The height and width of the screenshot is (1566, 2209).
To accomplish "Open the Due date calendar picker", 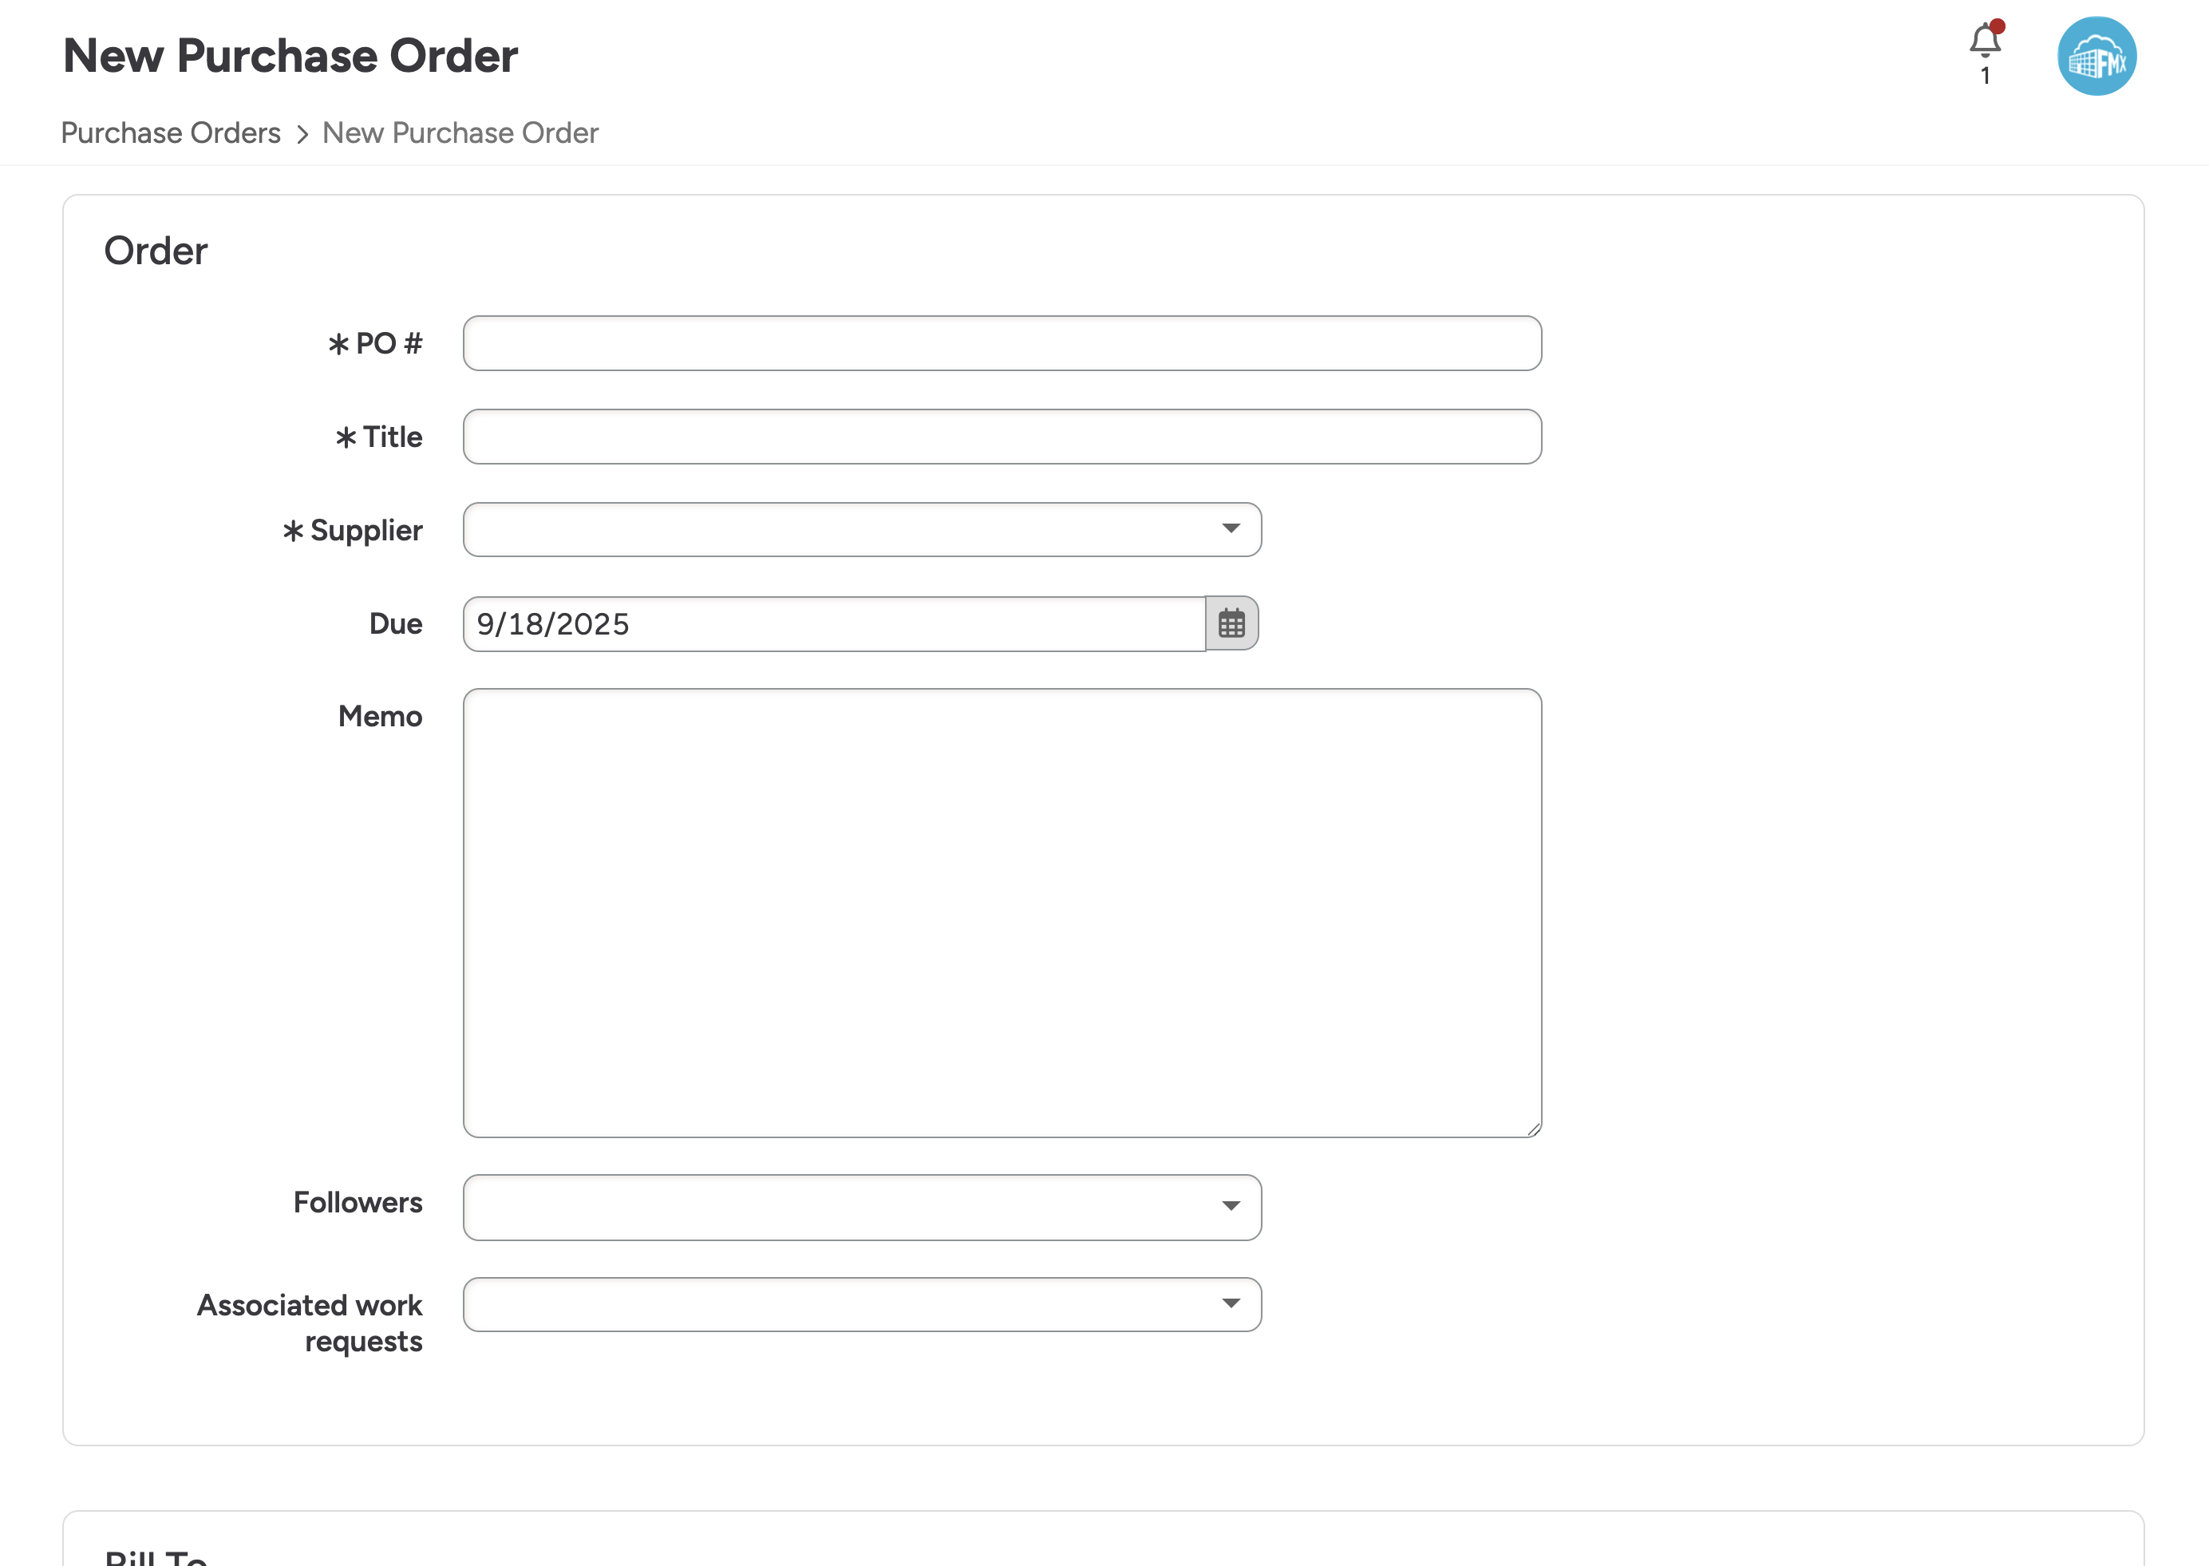I will pyautogui.click(x=1231, y=624).
